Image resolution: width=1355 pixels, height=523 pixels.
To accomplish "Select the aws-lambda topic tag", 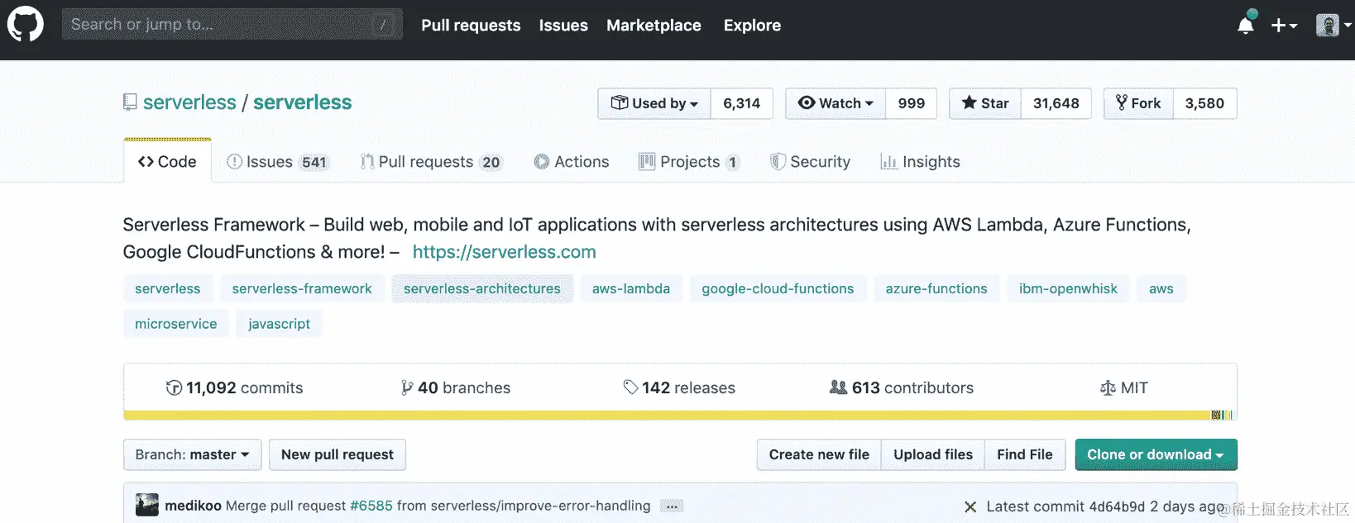I will click(x=631, y=288).
